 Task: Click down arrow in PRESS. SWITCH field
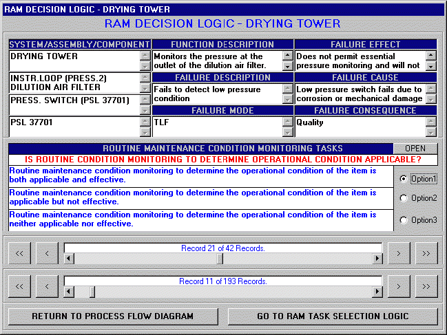click(145, 110)
